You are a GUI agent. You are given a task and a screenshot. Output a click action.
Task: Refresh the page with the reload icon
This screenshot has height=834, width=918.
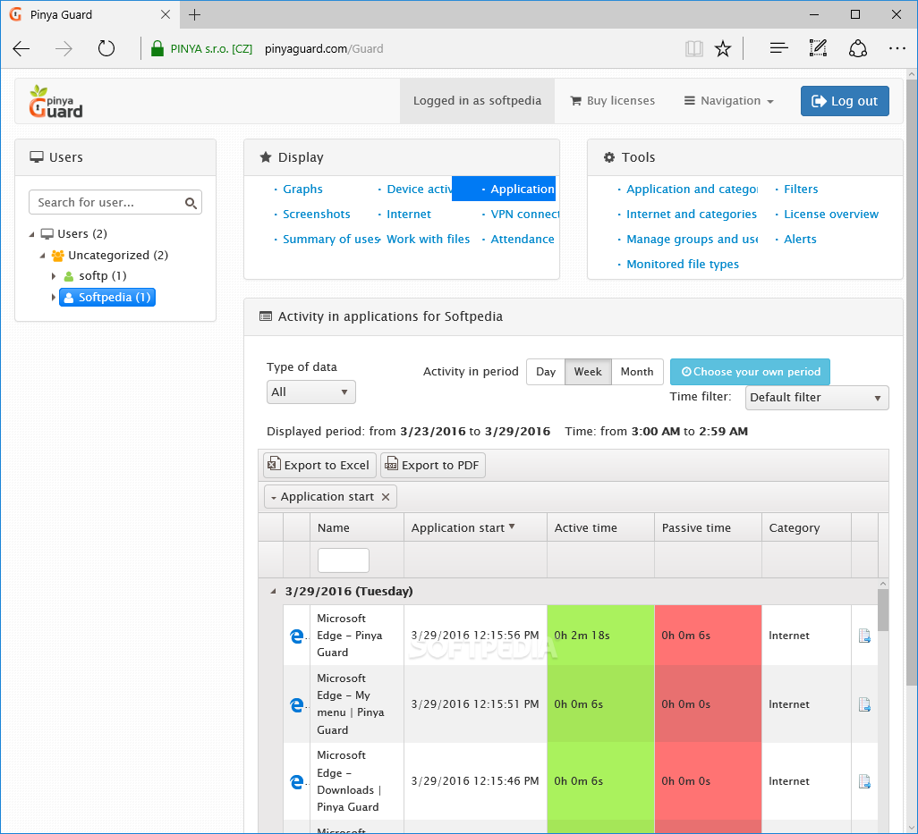click(106, 48)
